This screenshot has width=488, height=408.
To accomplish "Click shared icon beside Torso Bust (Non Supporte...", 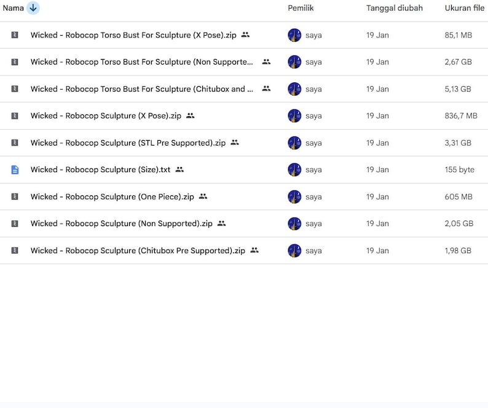I will pos(266,61).
